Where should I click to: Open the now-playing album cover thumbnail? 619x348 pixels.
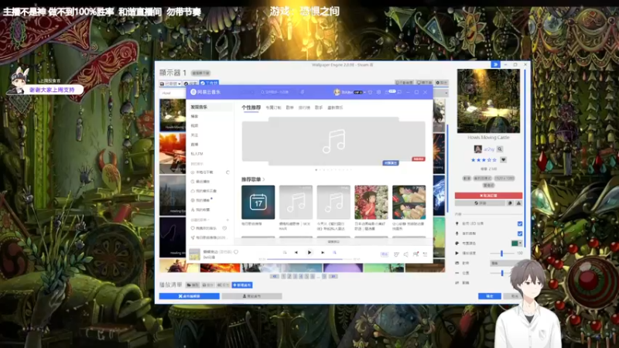(x=195, y=254)
